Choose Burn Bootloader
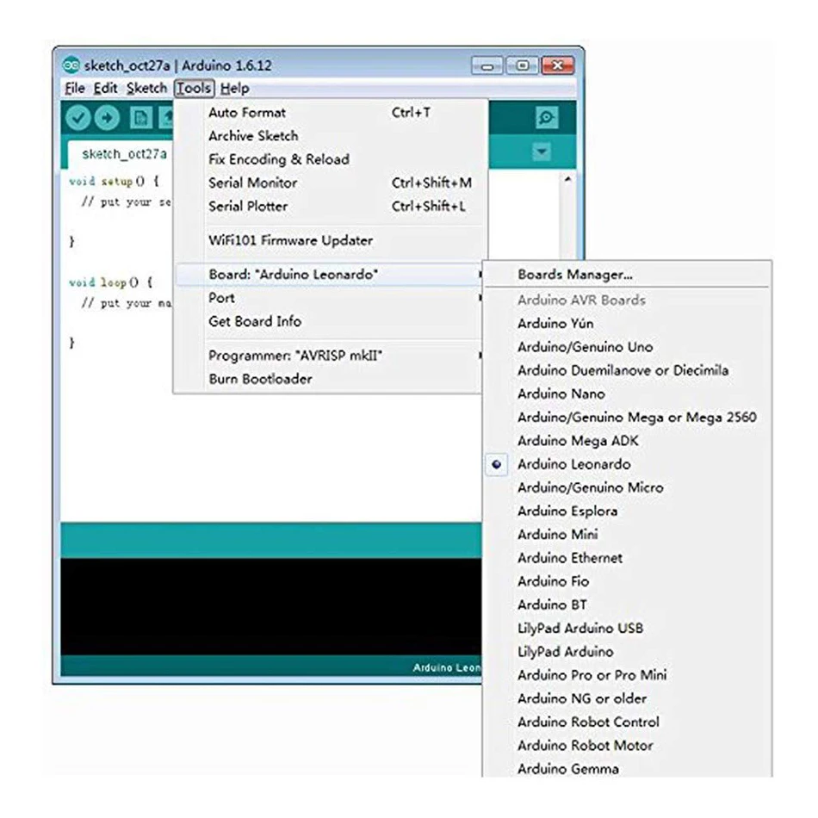The height and width of the screenshot is (818, 818). point(329,379)
